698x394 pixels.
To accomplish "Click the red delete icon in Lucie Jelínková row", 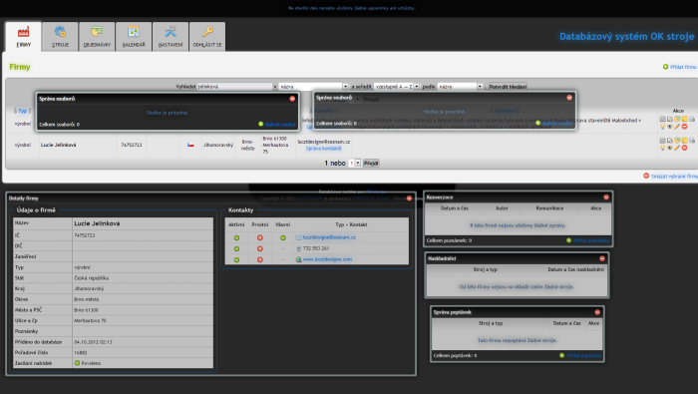I will coord(685,148).
